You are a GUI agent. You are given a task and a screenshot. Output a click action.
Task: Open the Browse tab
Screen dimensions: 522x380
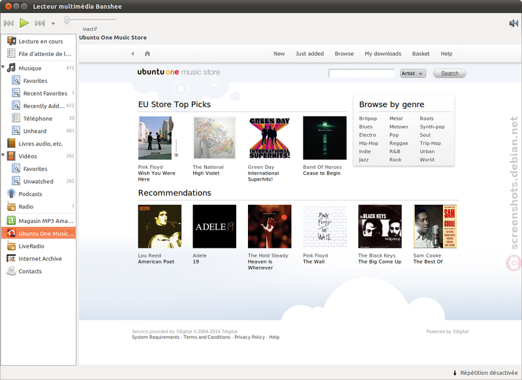click(345, 53)
